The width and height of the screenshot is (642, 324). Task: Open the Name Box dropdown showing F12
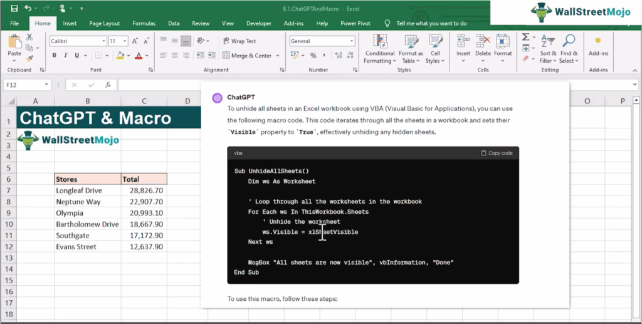click(46, 85)
